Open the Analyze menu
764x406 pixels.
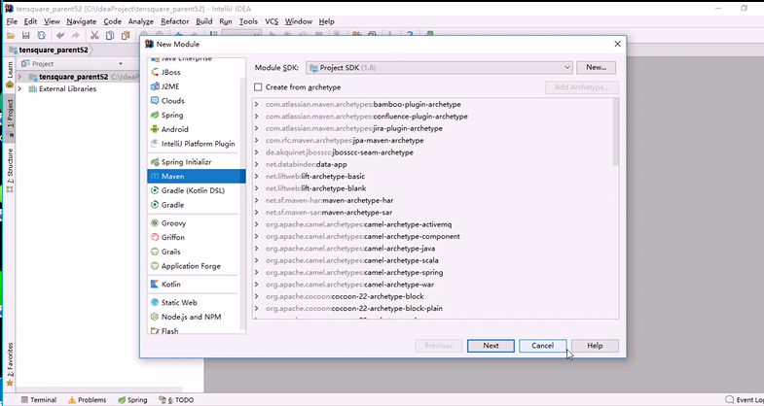point(141,21)
